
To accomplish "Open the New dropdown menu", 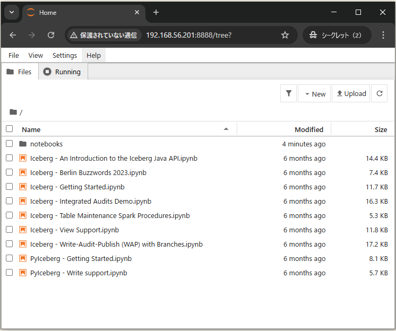I will pyautogui.click(x=314, y=93).
